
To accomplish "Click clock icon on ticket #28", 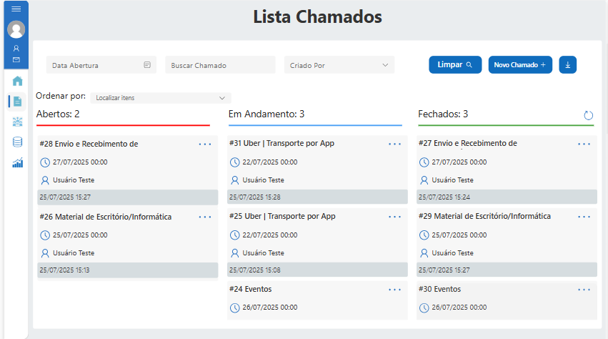I will (x=45, y=162).
